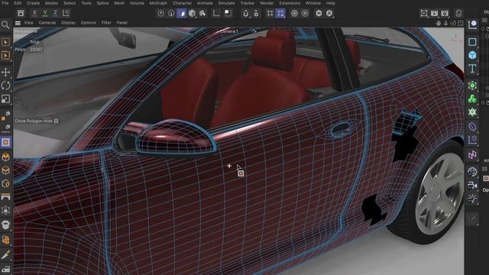The height and width of the screenshot is (275, 489).
Task: Click viewport orbit navigation icon
Action: tap(453, 24)
